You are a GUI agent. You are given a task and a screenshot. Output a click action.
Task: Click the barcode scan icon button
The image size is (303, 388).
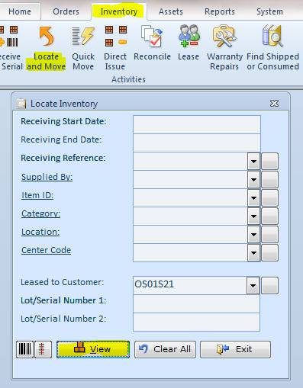coord(25,349)
